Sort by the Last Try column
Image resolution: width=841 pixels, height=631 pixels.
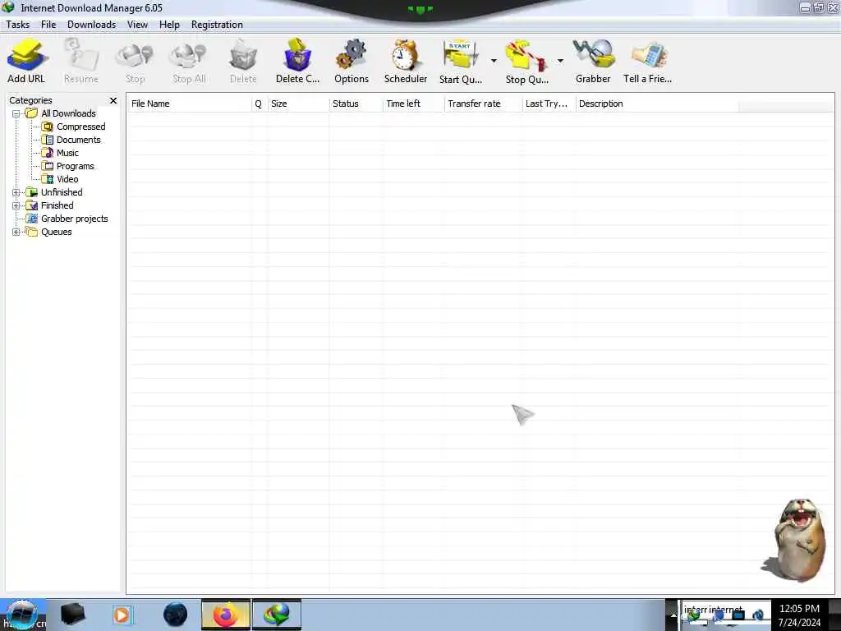(549, 104)
